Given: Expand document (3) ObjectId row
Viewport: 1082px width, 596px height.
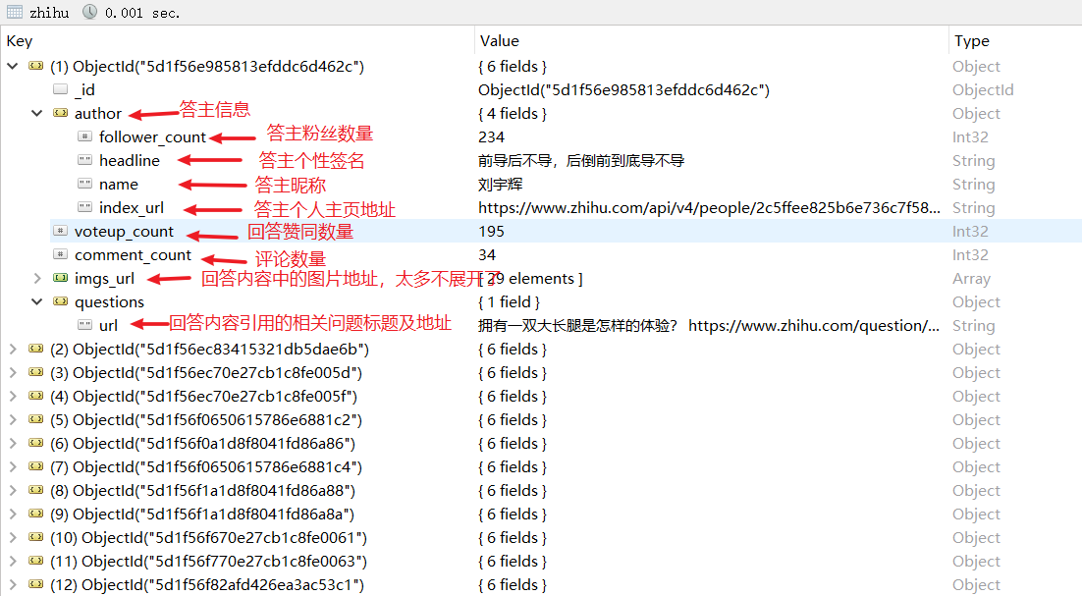Looking at the screenshot, I should pyautogui.click(x=13, y=372).
